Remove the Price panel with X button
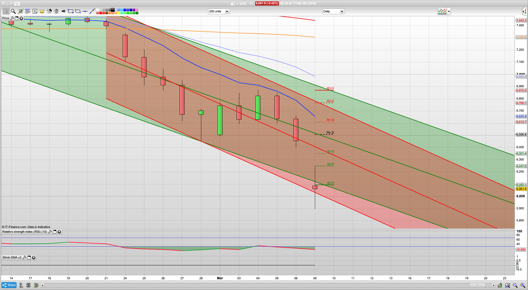 pos(21,18)
